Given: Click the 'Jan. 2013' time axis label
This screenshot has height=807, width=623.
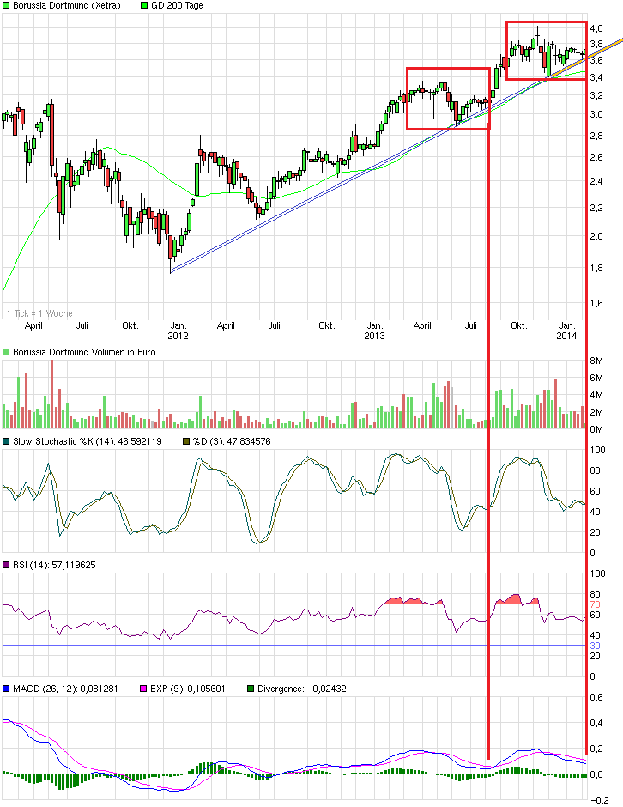Looking at the screenshot, I should click(374, 331).
